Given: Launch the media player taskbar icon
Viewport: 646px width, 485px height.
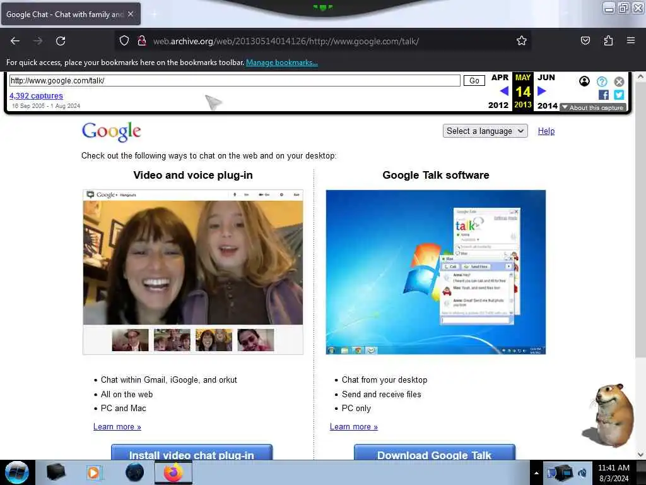Looking at the screenshot, I should click(93, 472).
